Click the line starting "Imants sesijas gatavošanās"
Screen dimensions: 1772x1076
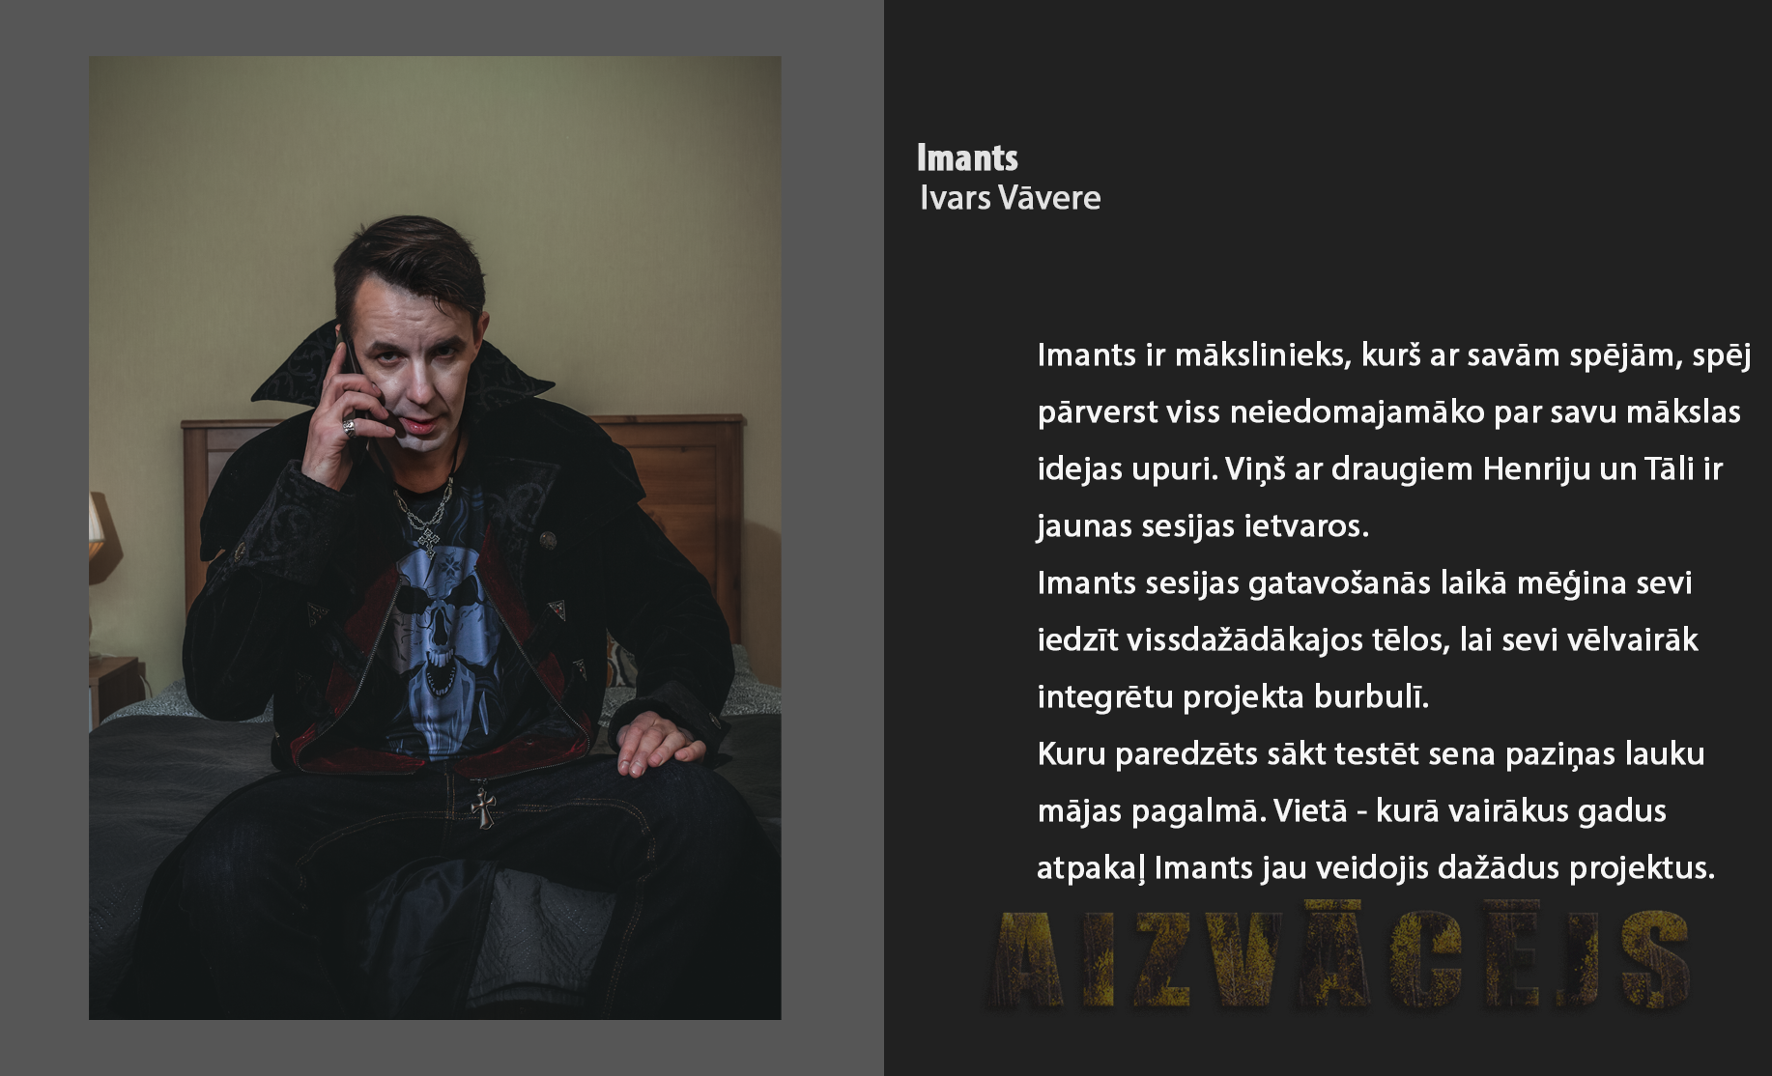(1364, 582)
